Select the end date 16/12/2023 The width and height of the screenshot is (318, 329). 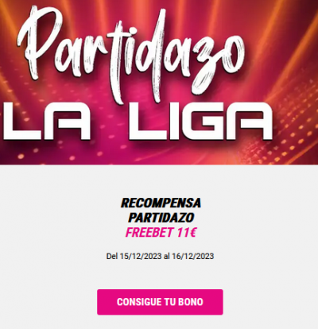[x=192, y=256]
